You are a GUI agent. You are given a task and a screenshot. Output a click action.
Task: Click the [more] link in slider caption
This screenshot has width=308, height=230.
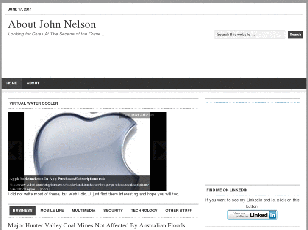(44, 189)
